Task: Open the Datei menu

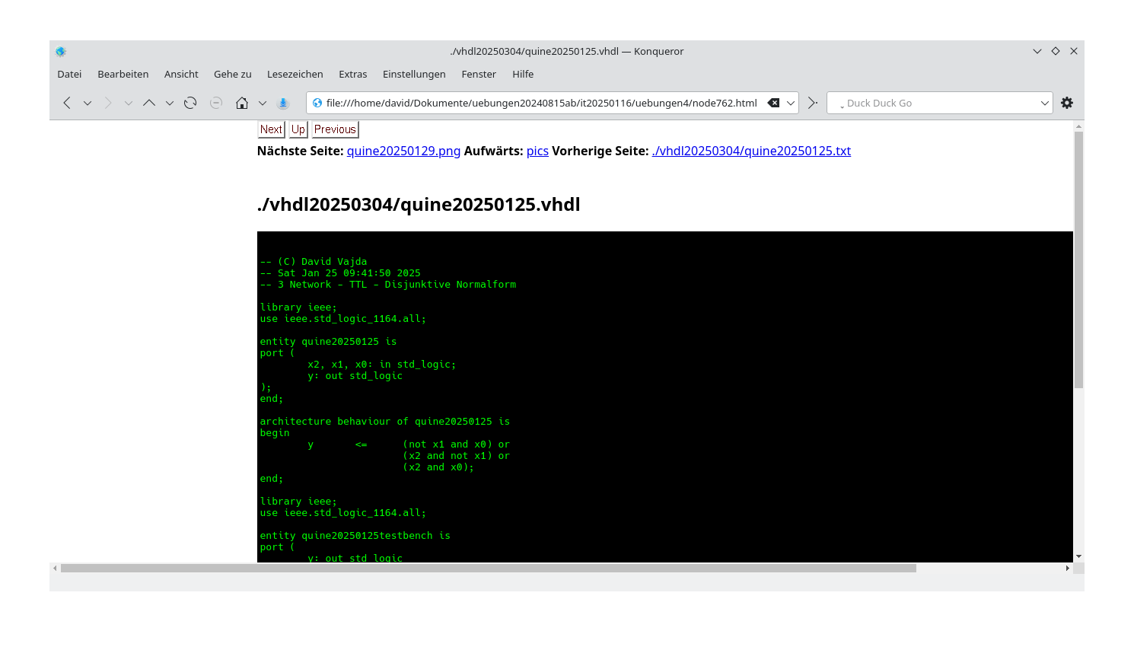Action: point(69,74)
